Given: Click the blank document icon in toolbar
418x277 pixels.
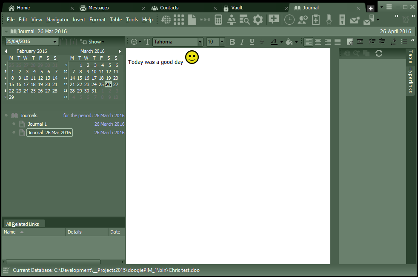Looking at the screenshot, I should coord(192,20).
